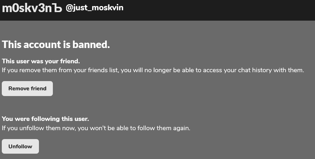The width and height of the screenshot is (315, 159).
Task: Click the "This account is banned." heading
Action: 56,44
